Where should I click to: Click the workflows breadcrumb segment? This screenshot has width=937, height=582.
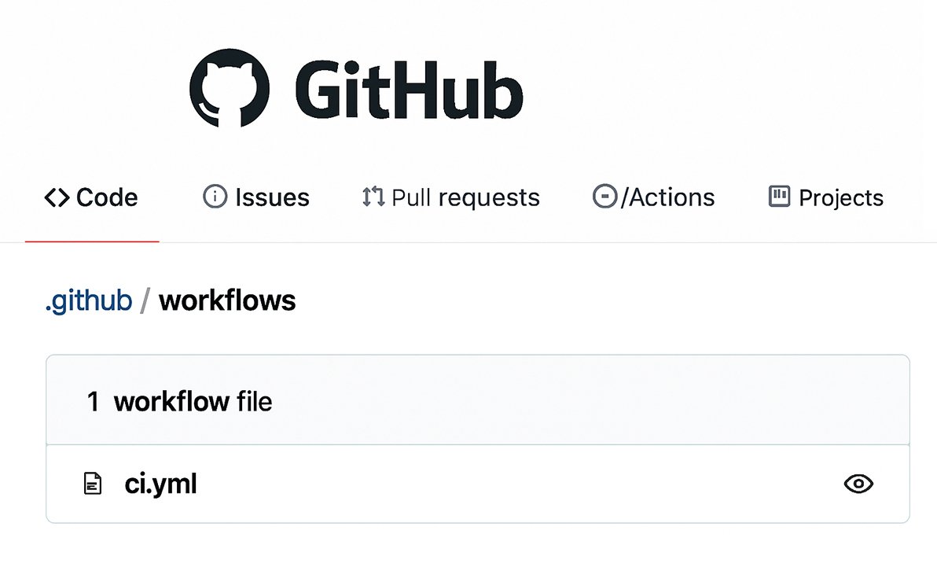point(226,300)
